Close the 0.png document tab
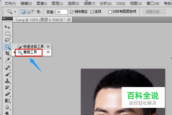 [x=69, y=20]
